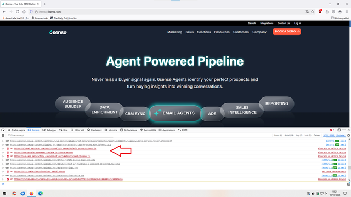Image resolution: width=351 pixels, height=197 pixels.
Task: Toggle the Debug console filter
Action: (x=316, y=135)
